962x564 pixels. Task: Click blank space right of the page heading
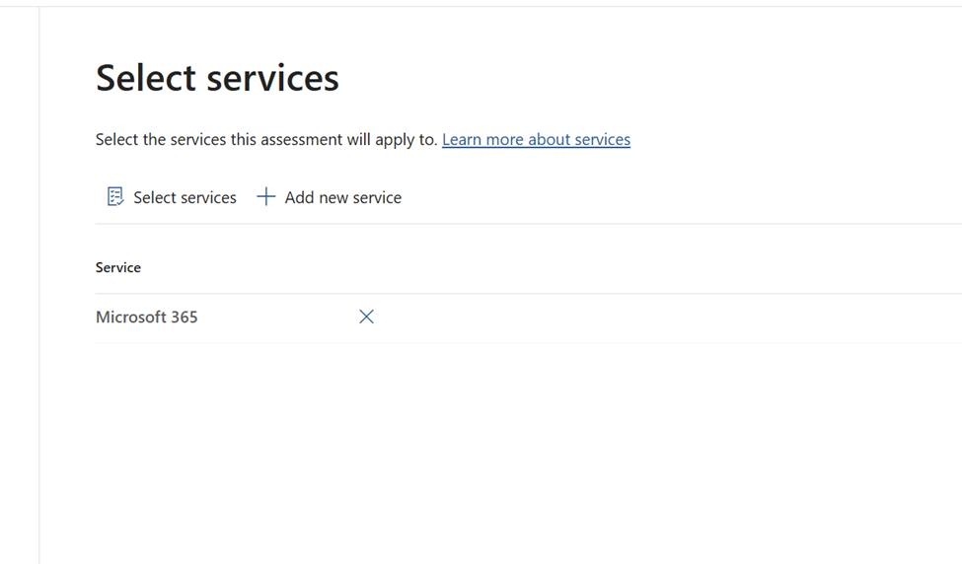coord(641,78)
